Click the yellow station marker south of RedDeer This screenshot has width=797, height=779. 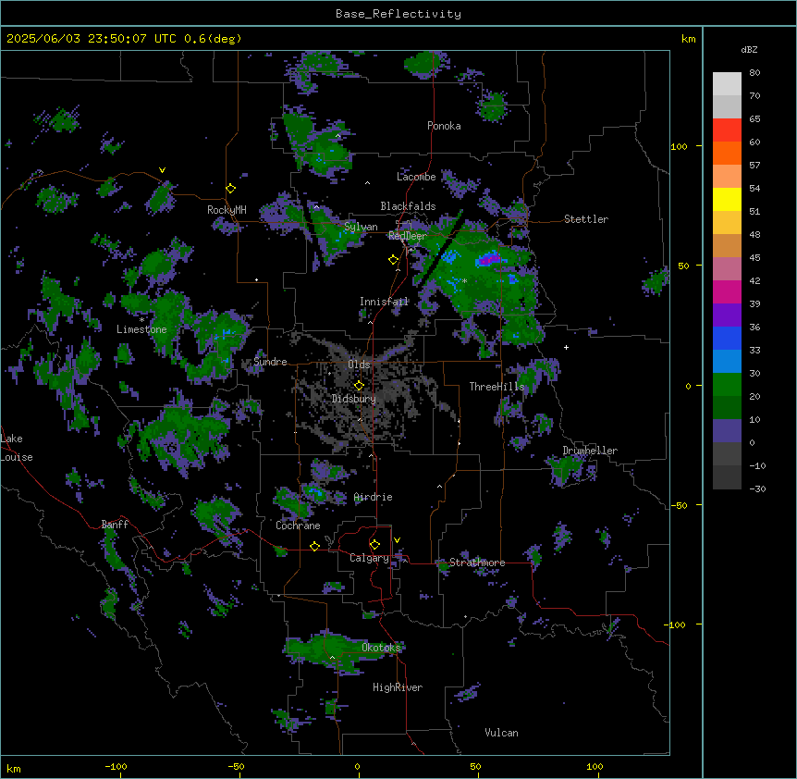(393, 260)
